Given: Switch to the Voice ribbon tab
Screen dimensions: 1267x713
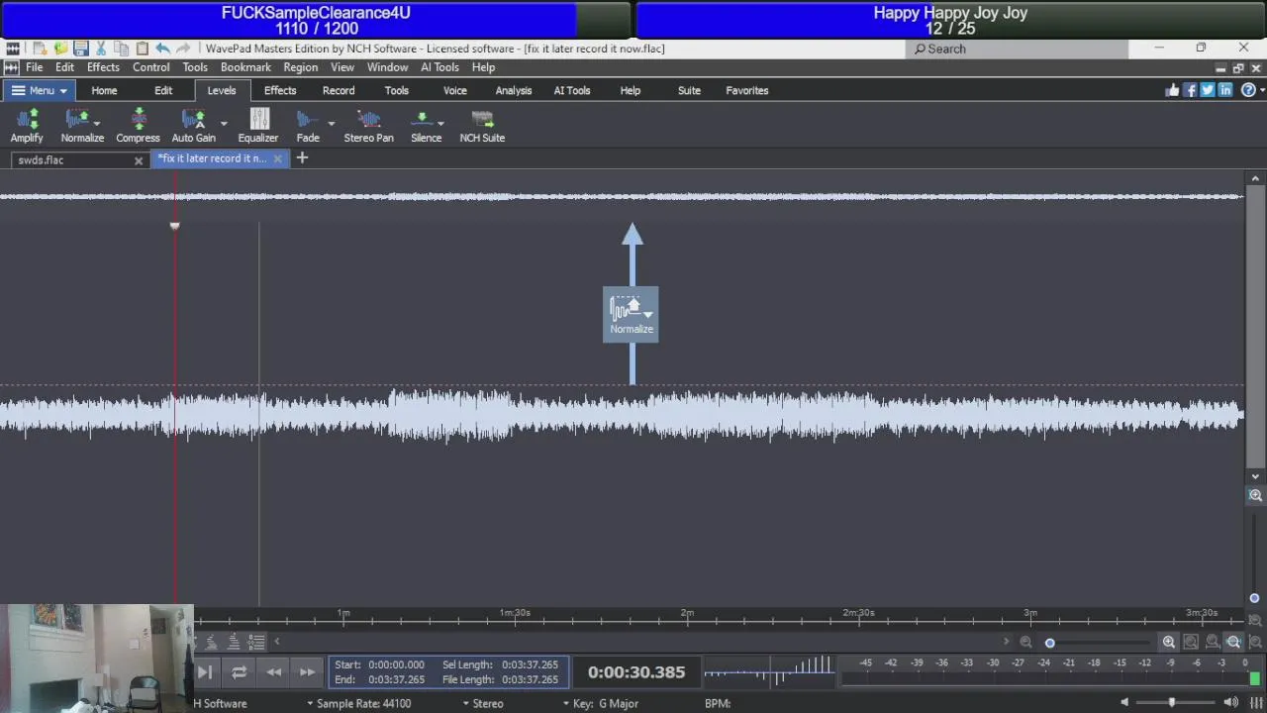Looking at the screenshot, I should click(455, 90).
